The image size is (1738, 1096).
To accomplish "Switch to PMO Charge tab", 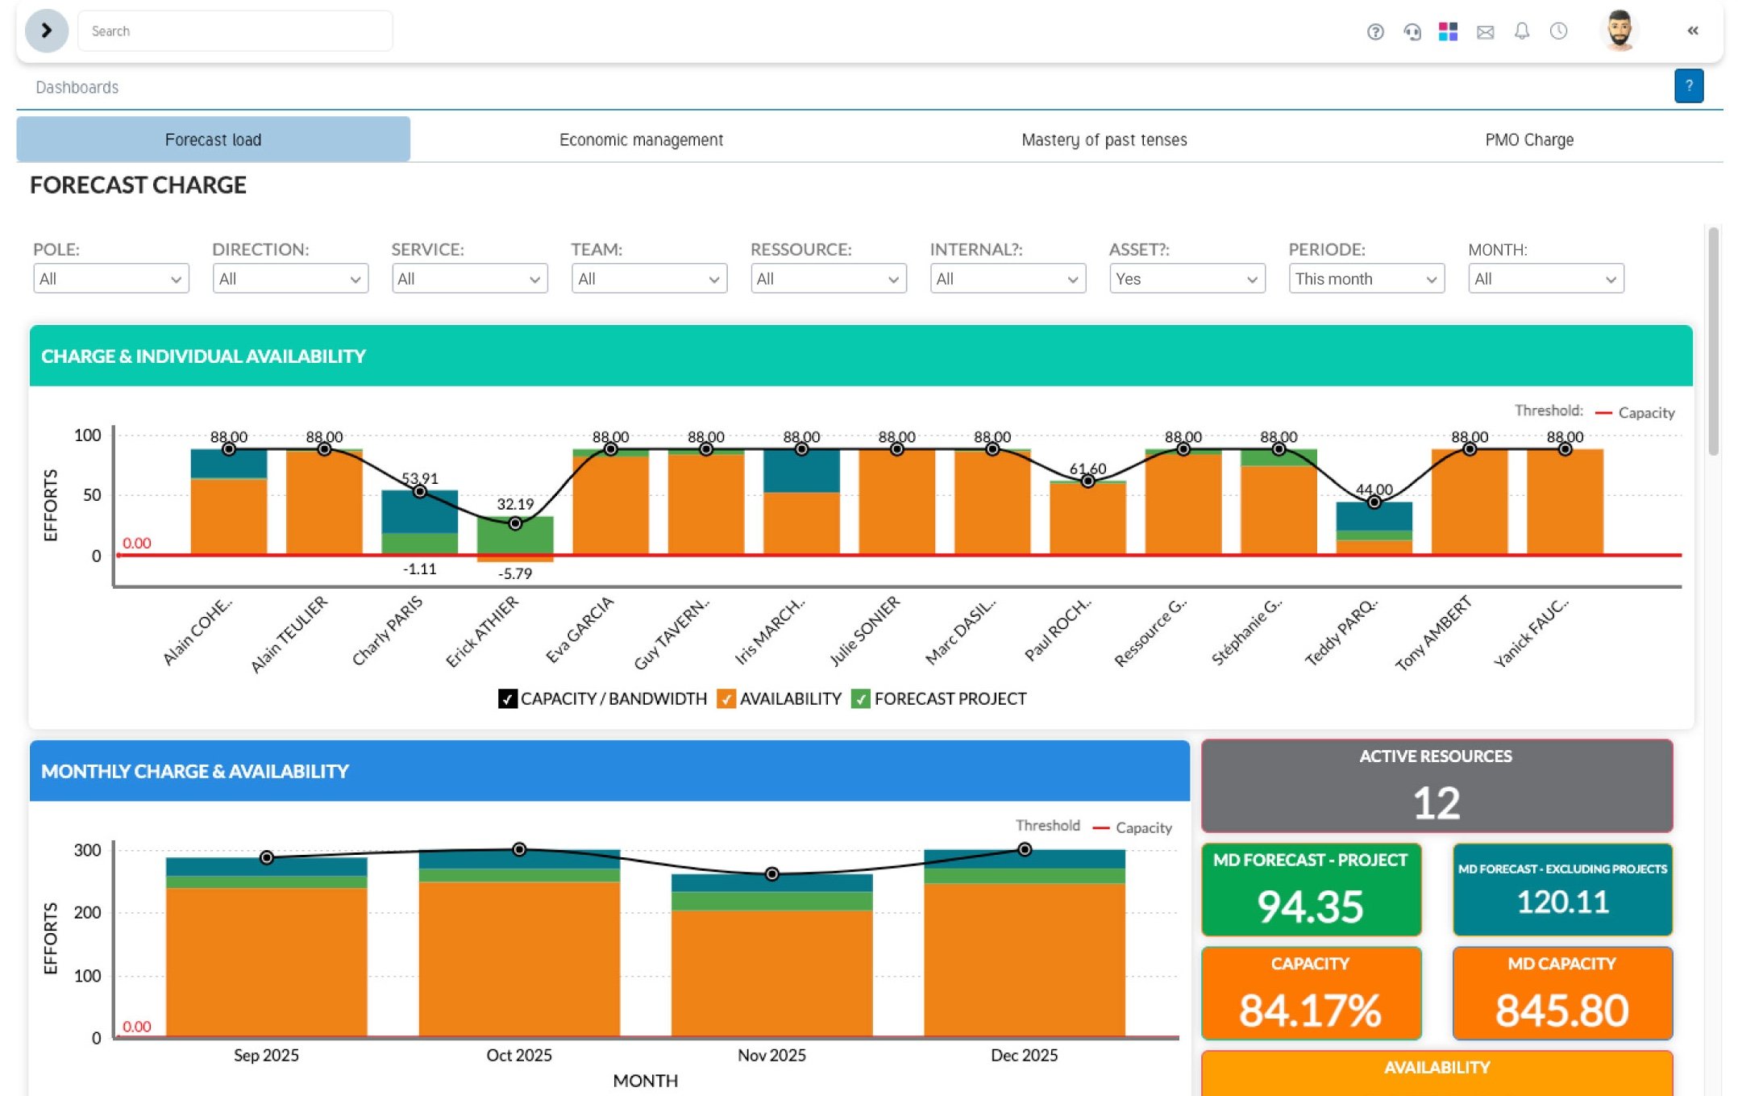I will (1528, 140).
